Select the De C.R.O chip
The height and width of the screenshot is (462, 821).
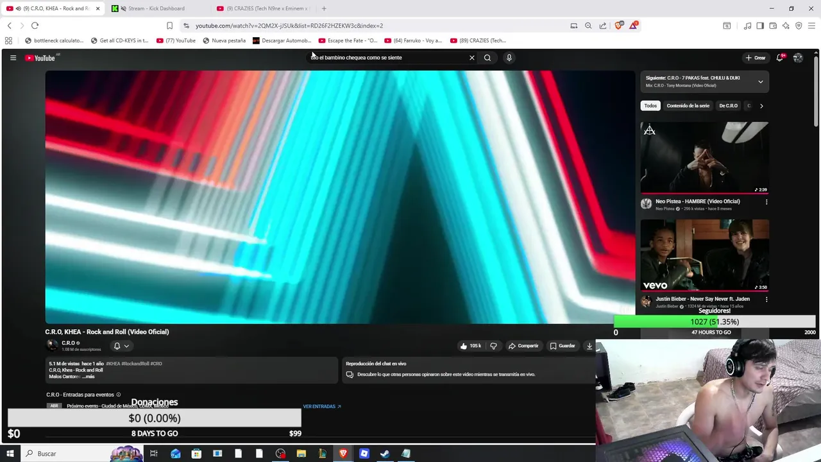pos(728,106)
